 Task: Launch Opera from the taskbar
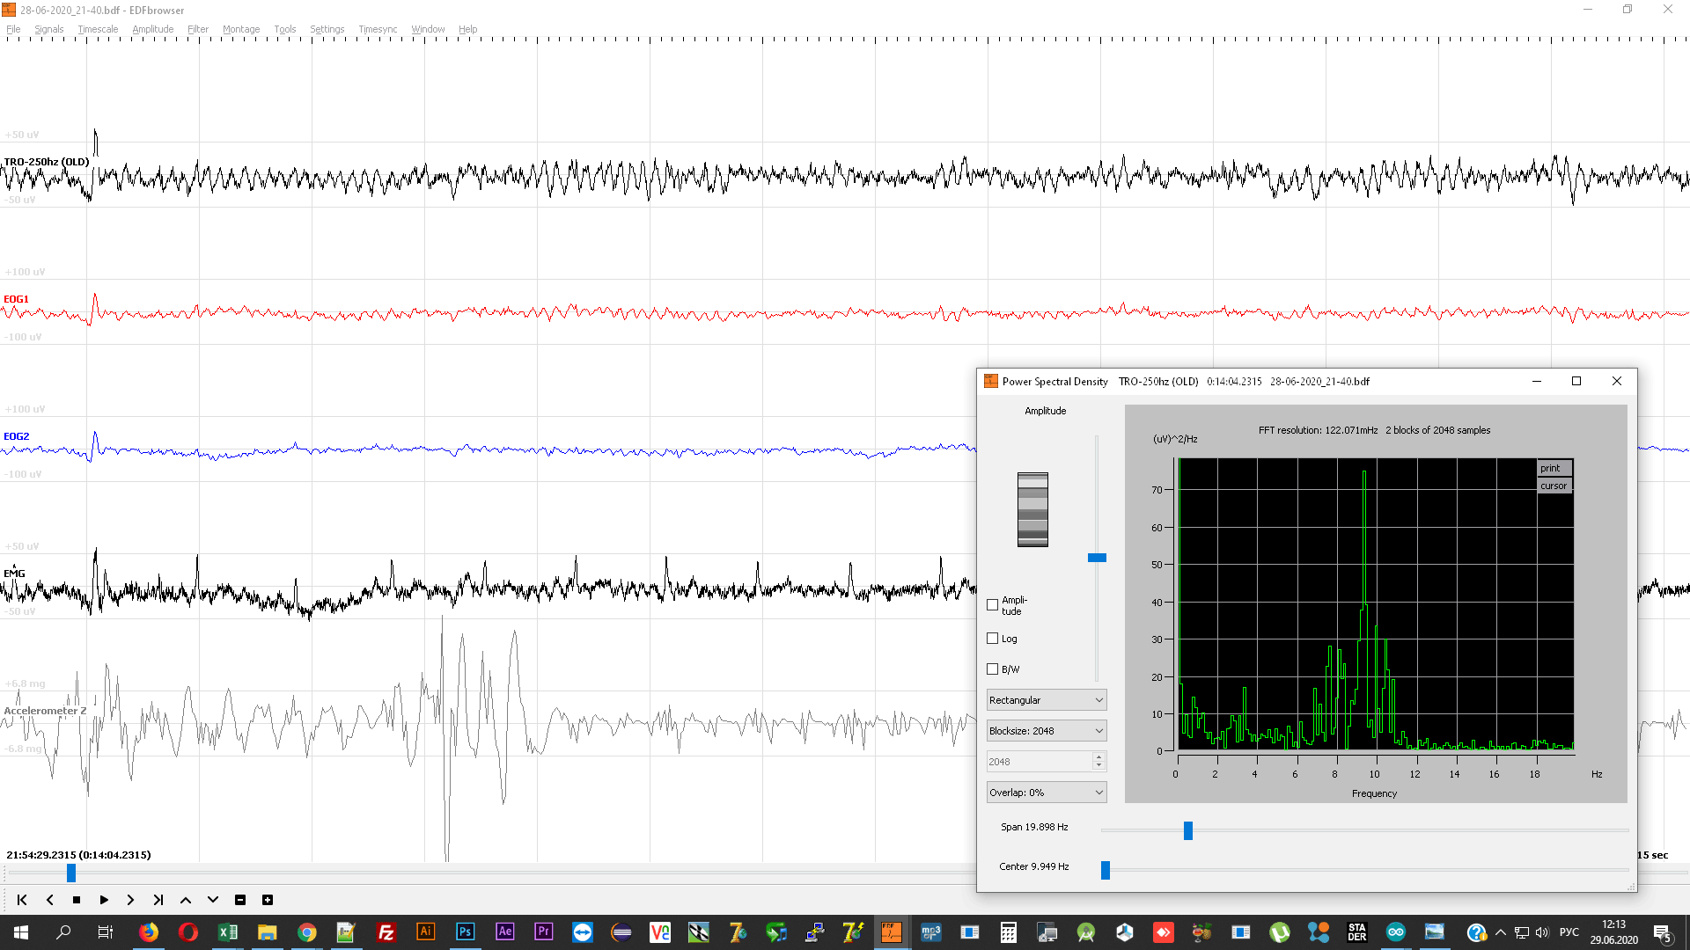(188, 932)
